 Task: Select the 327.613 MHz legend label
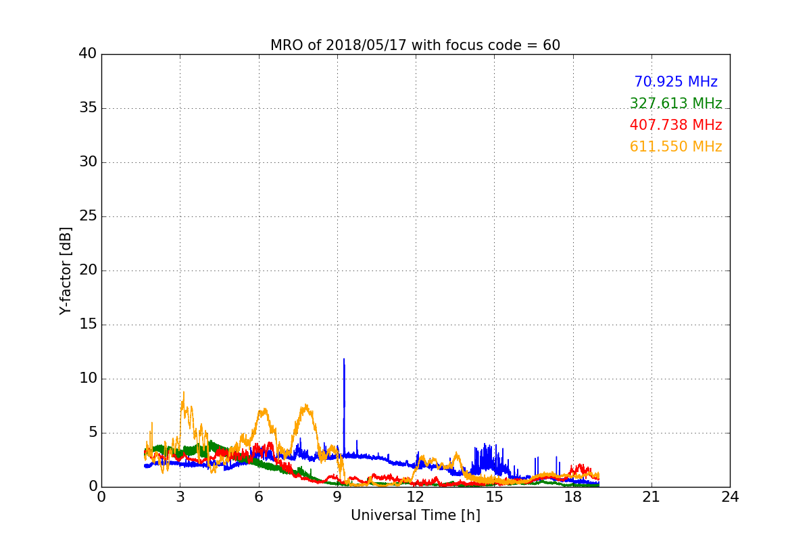676,103
